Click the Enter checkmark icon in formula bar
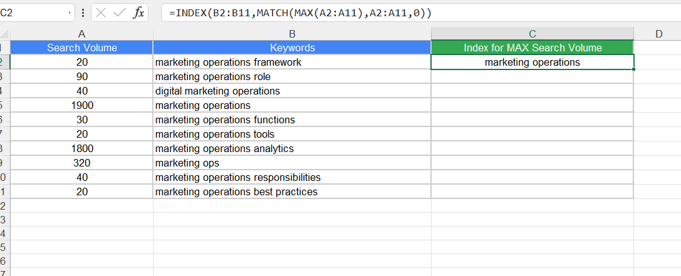This screenshot has width=681, height=276. pos(120,13)
